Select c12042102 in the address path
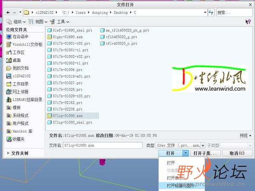 click(45, 12)
